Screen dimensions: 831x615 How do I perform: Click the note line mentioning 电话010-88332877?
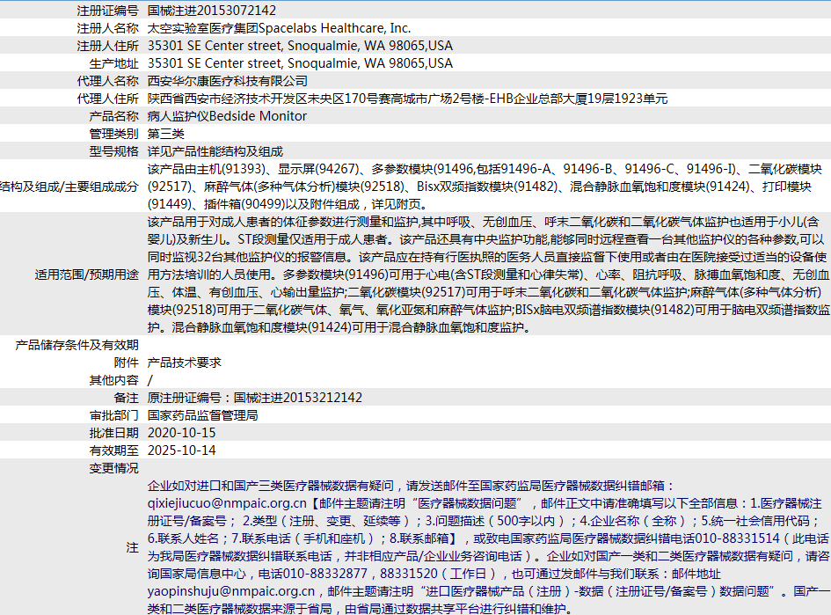click(434, 573)
